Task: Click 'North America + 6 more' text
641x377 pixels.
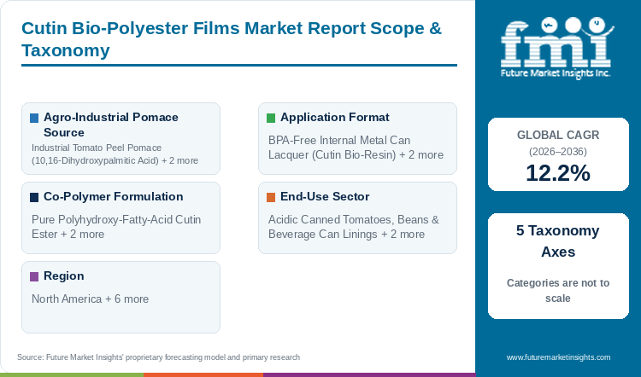Action: coord(90,299)
